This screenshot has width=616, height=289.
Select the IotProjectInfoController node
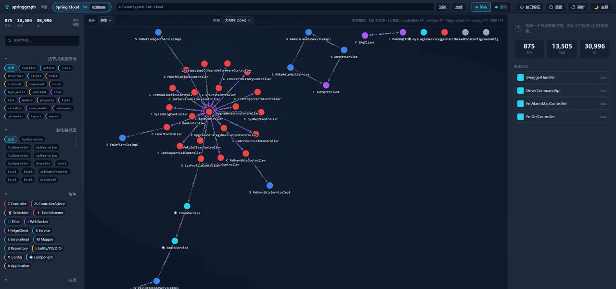point(257,92)
